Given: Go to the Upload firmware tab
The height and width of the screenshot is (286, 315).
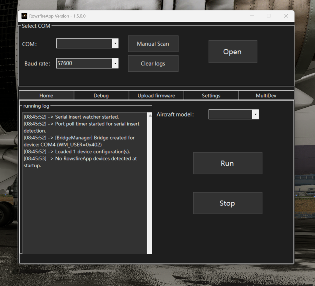Looking at the screenshot, I should (156, 95).
